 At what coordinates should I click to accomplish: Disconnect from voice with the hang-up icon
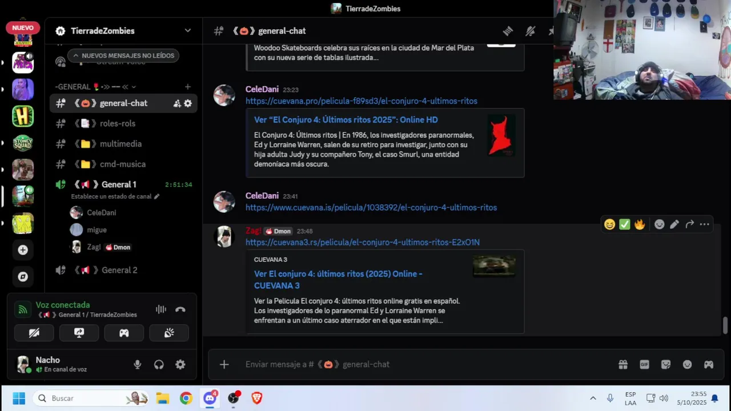(x=180, y=309)
